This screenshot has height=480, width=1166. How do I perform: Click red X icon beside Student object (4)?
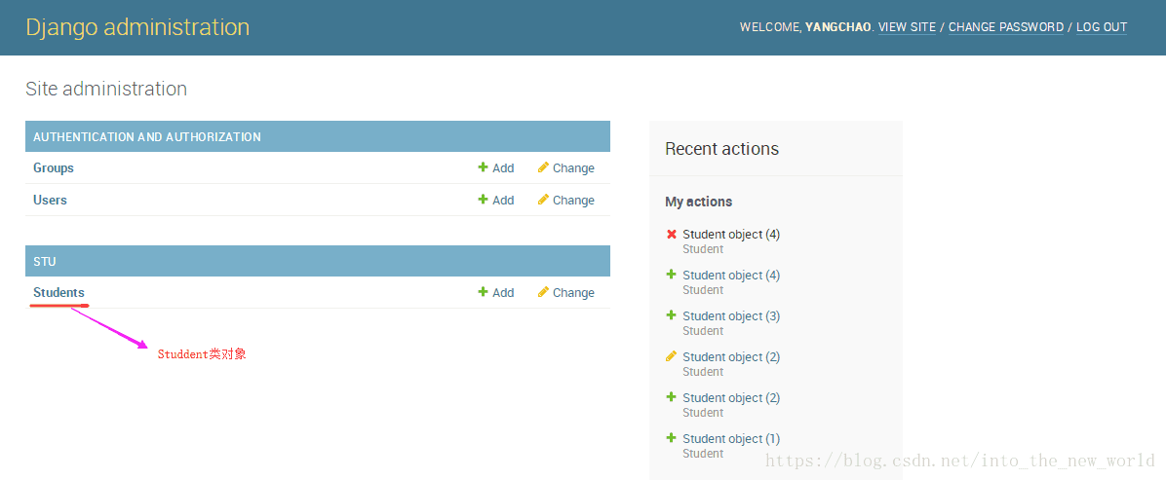pos(672,234)
